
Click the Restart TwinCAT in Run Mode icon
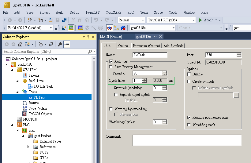tap(71, 28)
